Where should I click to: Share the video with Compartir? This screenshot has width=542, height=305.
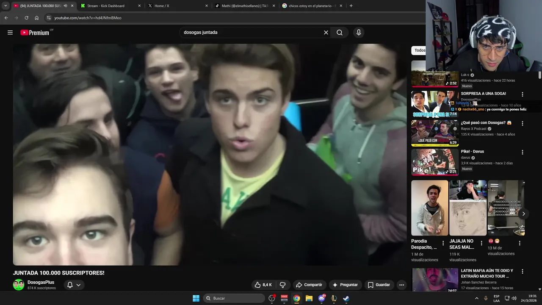pyautogui.click(x=310, y=285)
